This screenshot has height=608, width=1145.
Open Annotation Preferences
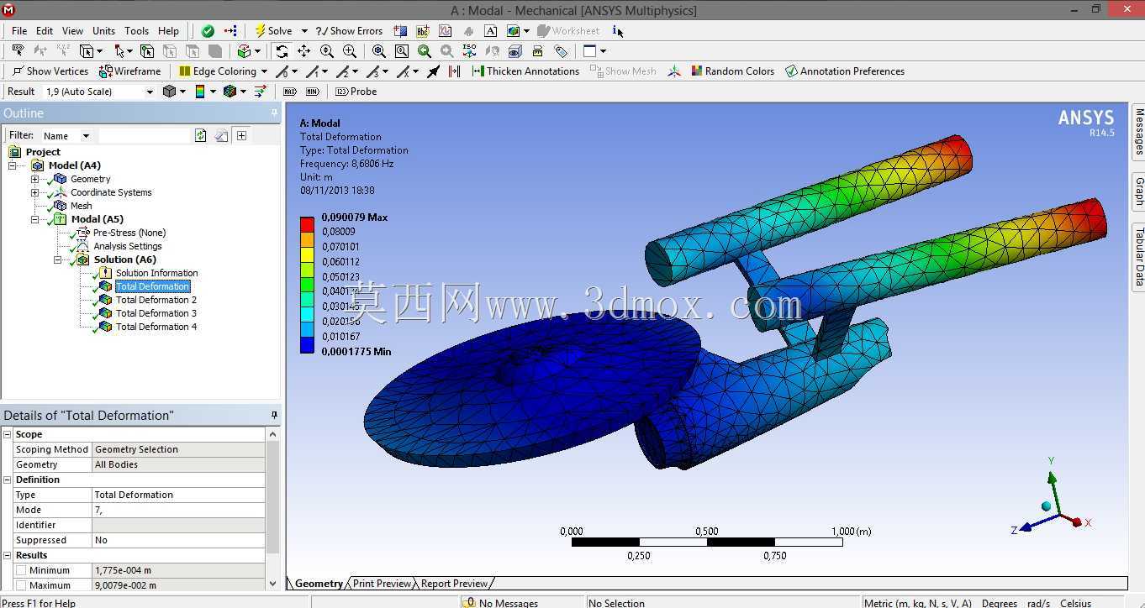pyautogui.click(x=844, y=71)
